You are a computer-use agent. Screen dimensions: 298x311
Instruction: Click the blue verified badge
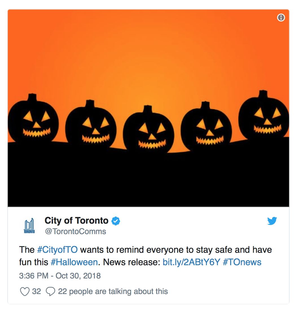click(116, 221)
